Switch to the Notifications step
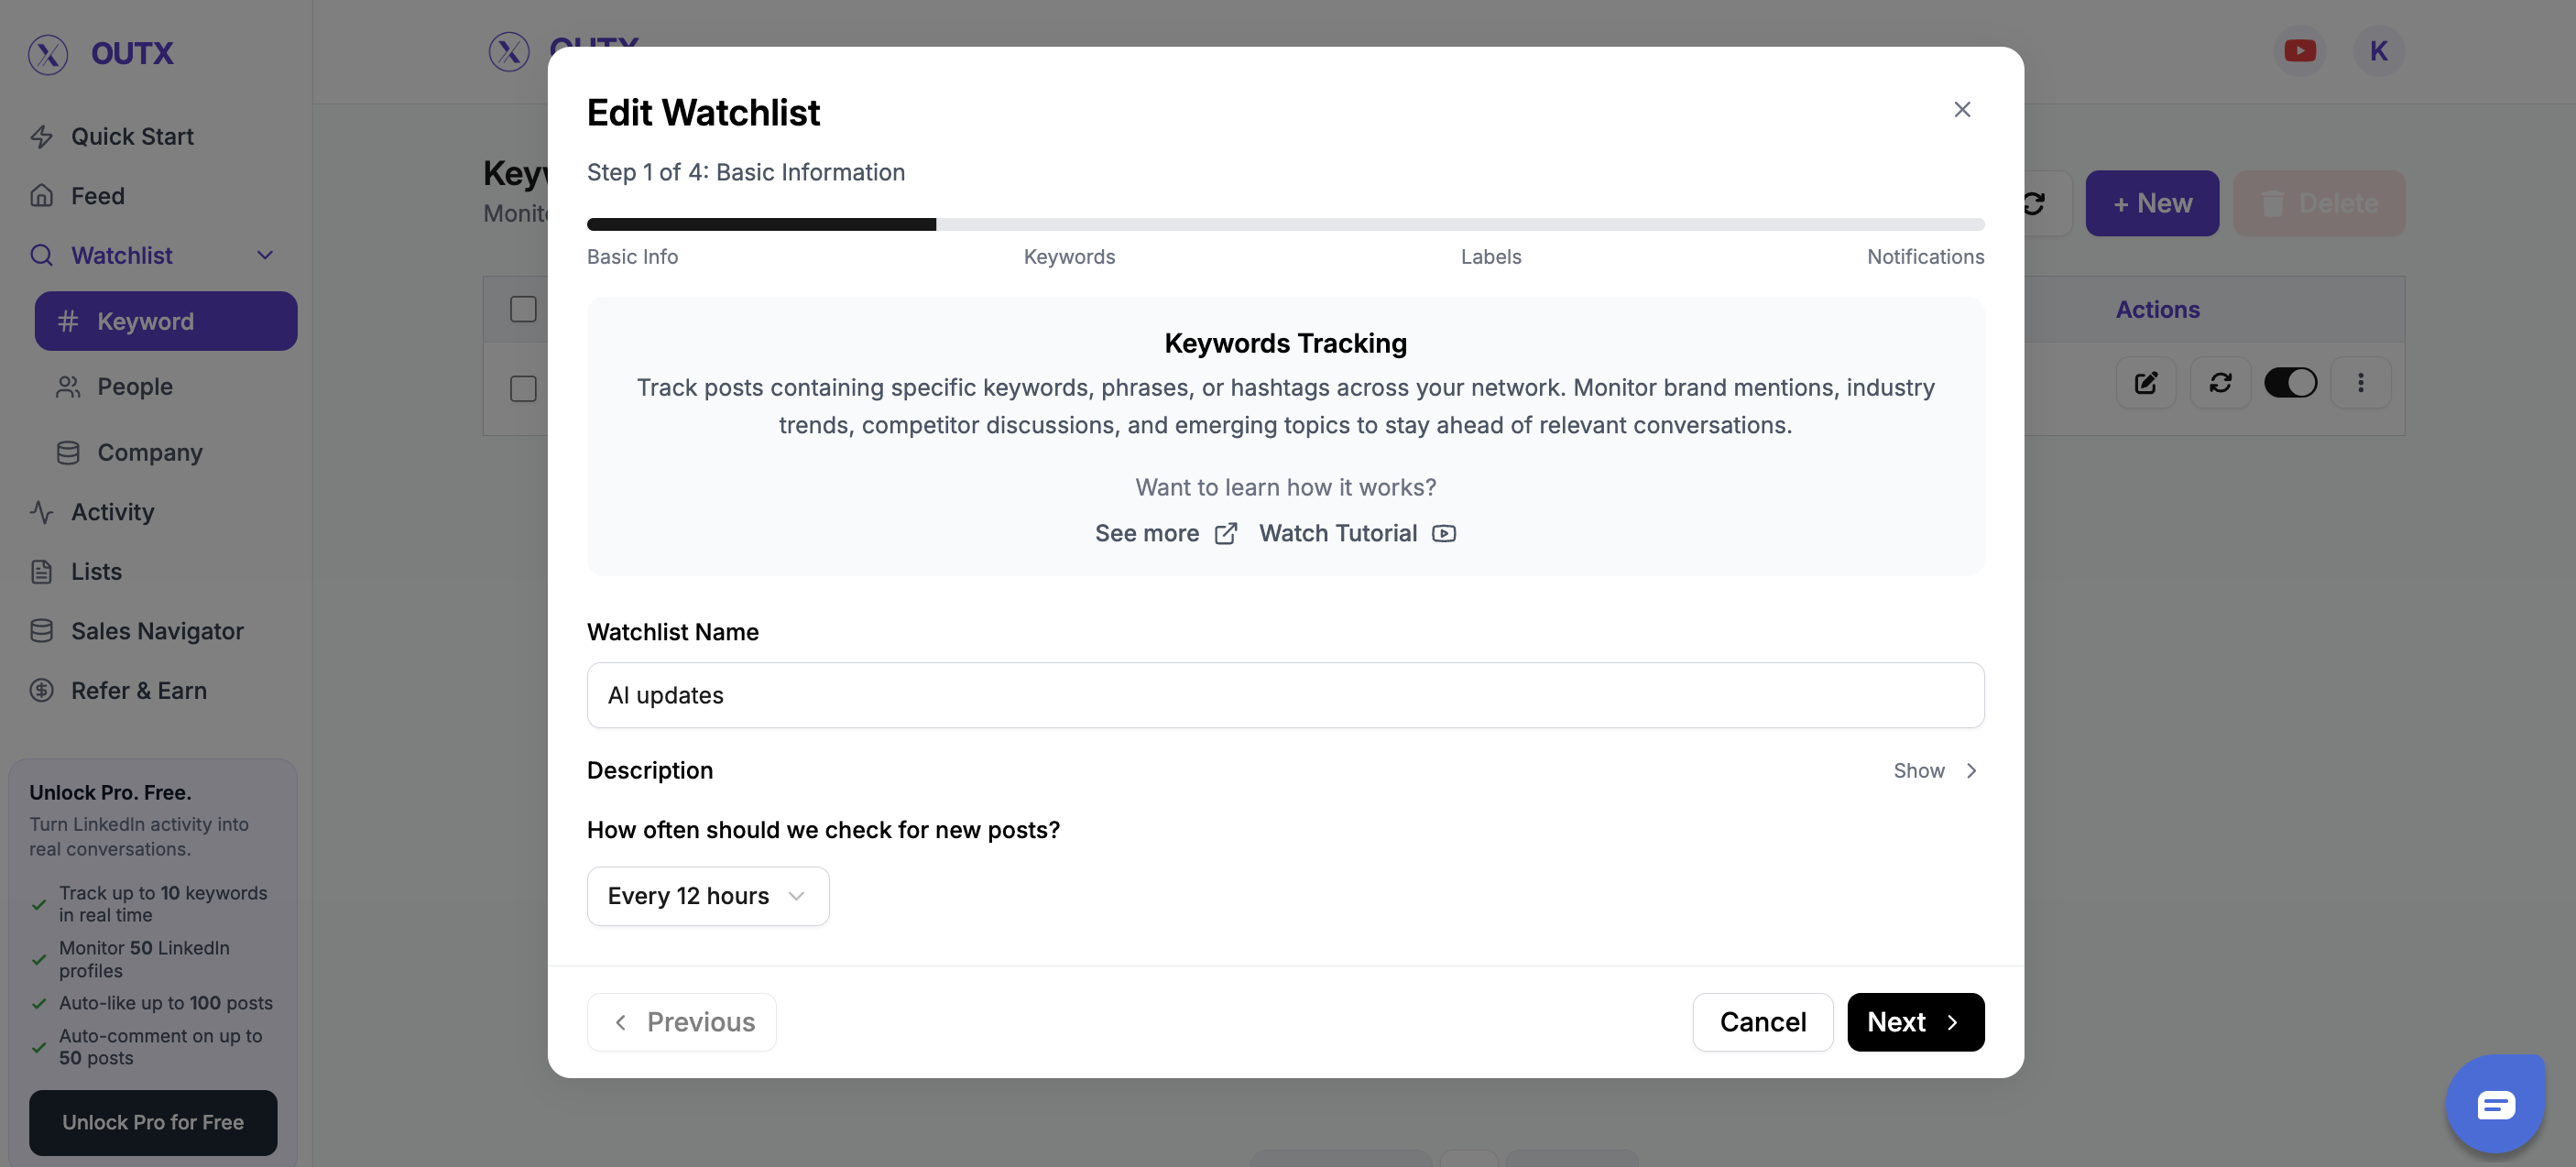Image resolution: width=2576 pixels, height=1167 pixels. pyautogui.click(x=1925, y=256)
